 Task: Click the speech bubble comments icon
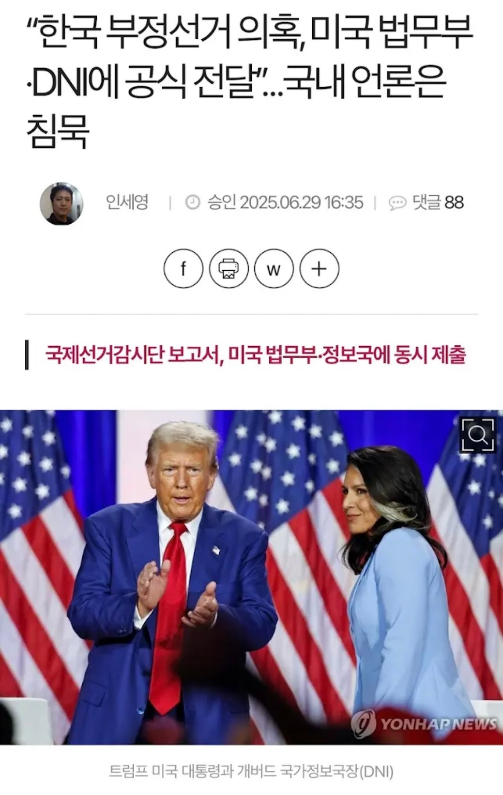(397, 203)
